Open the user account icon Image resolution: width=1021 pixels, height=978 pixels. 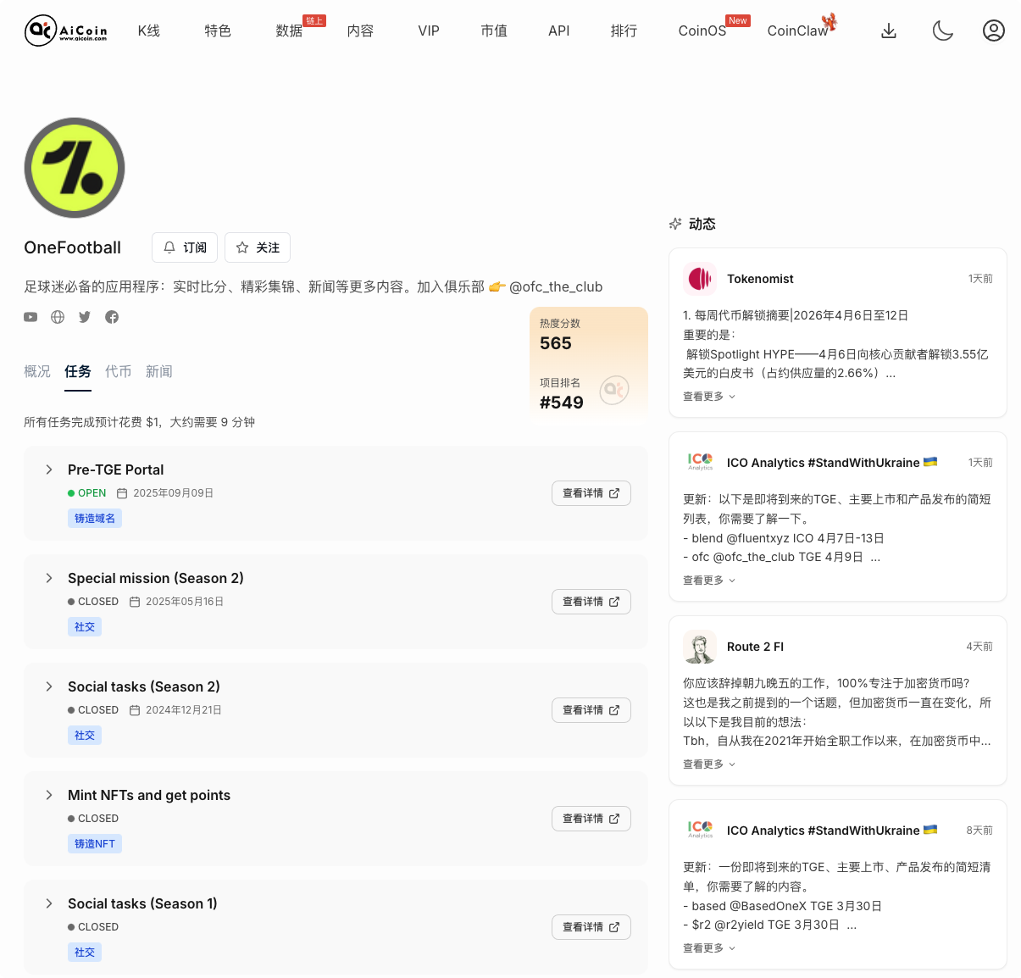[993, 30]
